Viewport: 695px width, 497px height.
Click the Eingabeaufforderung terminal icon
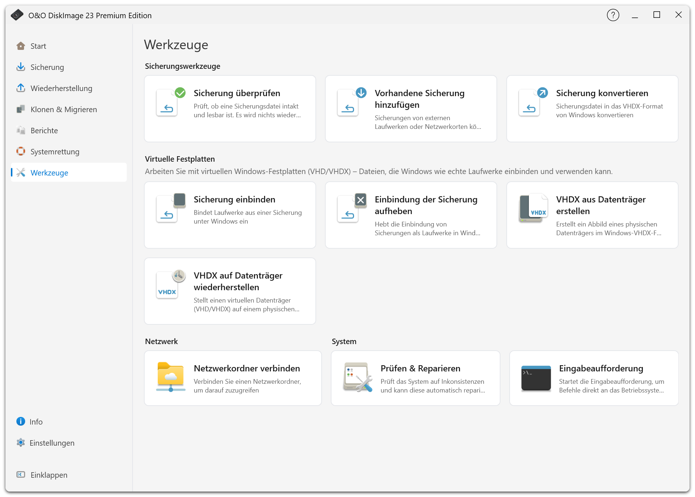pos(536,378)
